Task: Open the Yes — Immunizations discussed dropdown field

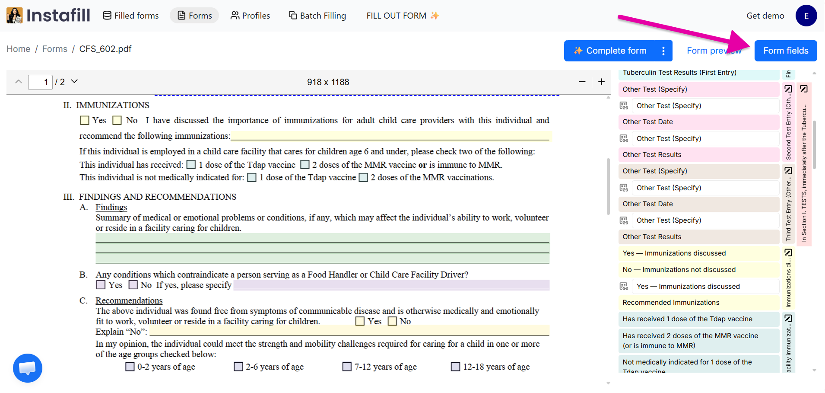Action: tap(705, 286)
